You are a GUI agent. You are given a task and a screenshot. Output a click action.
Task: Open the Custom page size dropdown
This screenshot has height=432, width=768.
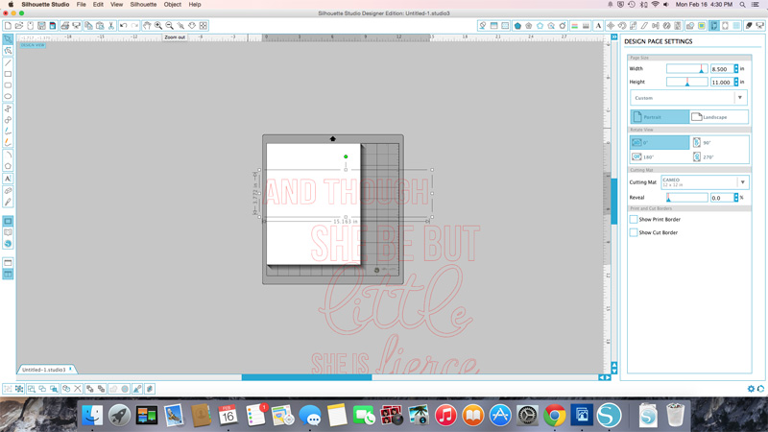[x=688, y=98]
